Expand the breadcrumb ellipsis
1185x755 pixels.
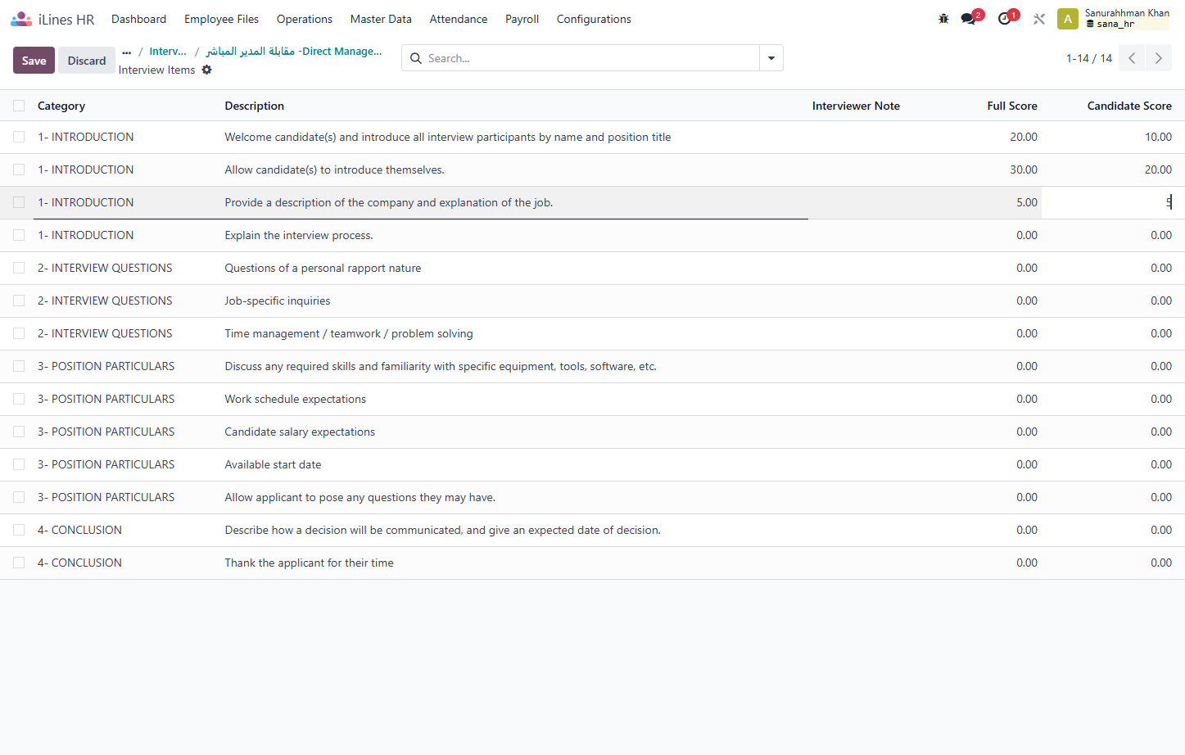tap(126, 52)
